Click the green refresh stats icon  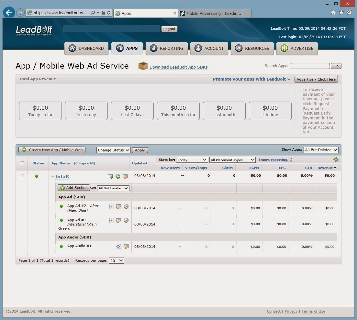[336, 160]
